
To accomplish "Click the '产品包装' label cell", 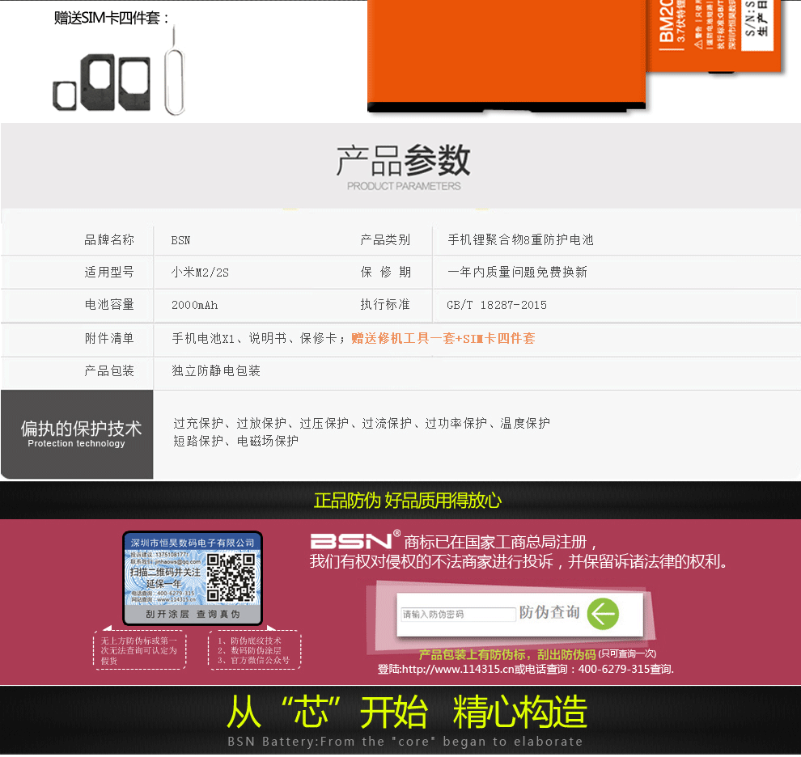I will click(108, 371).
